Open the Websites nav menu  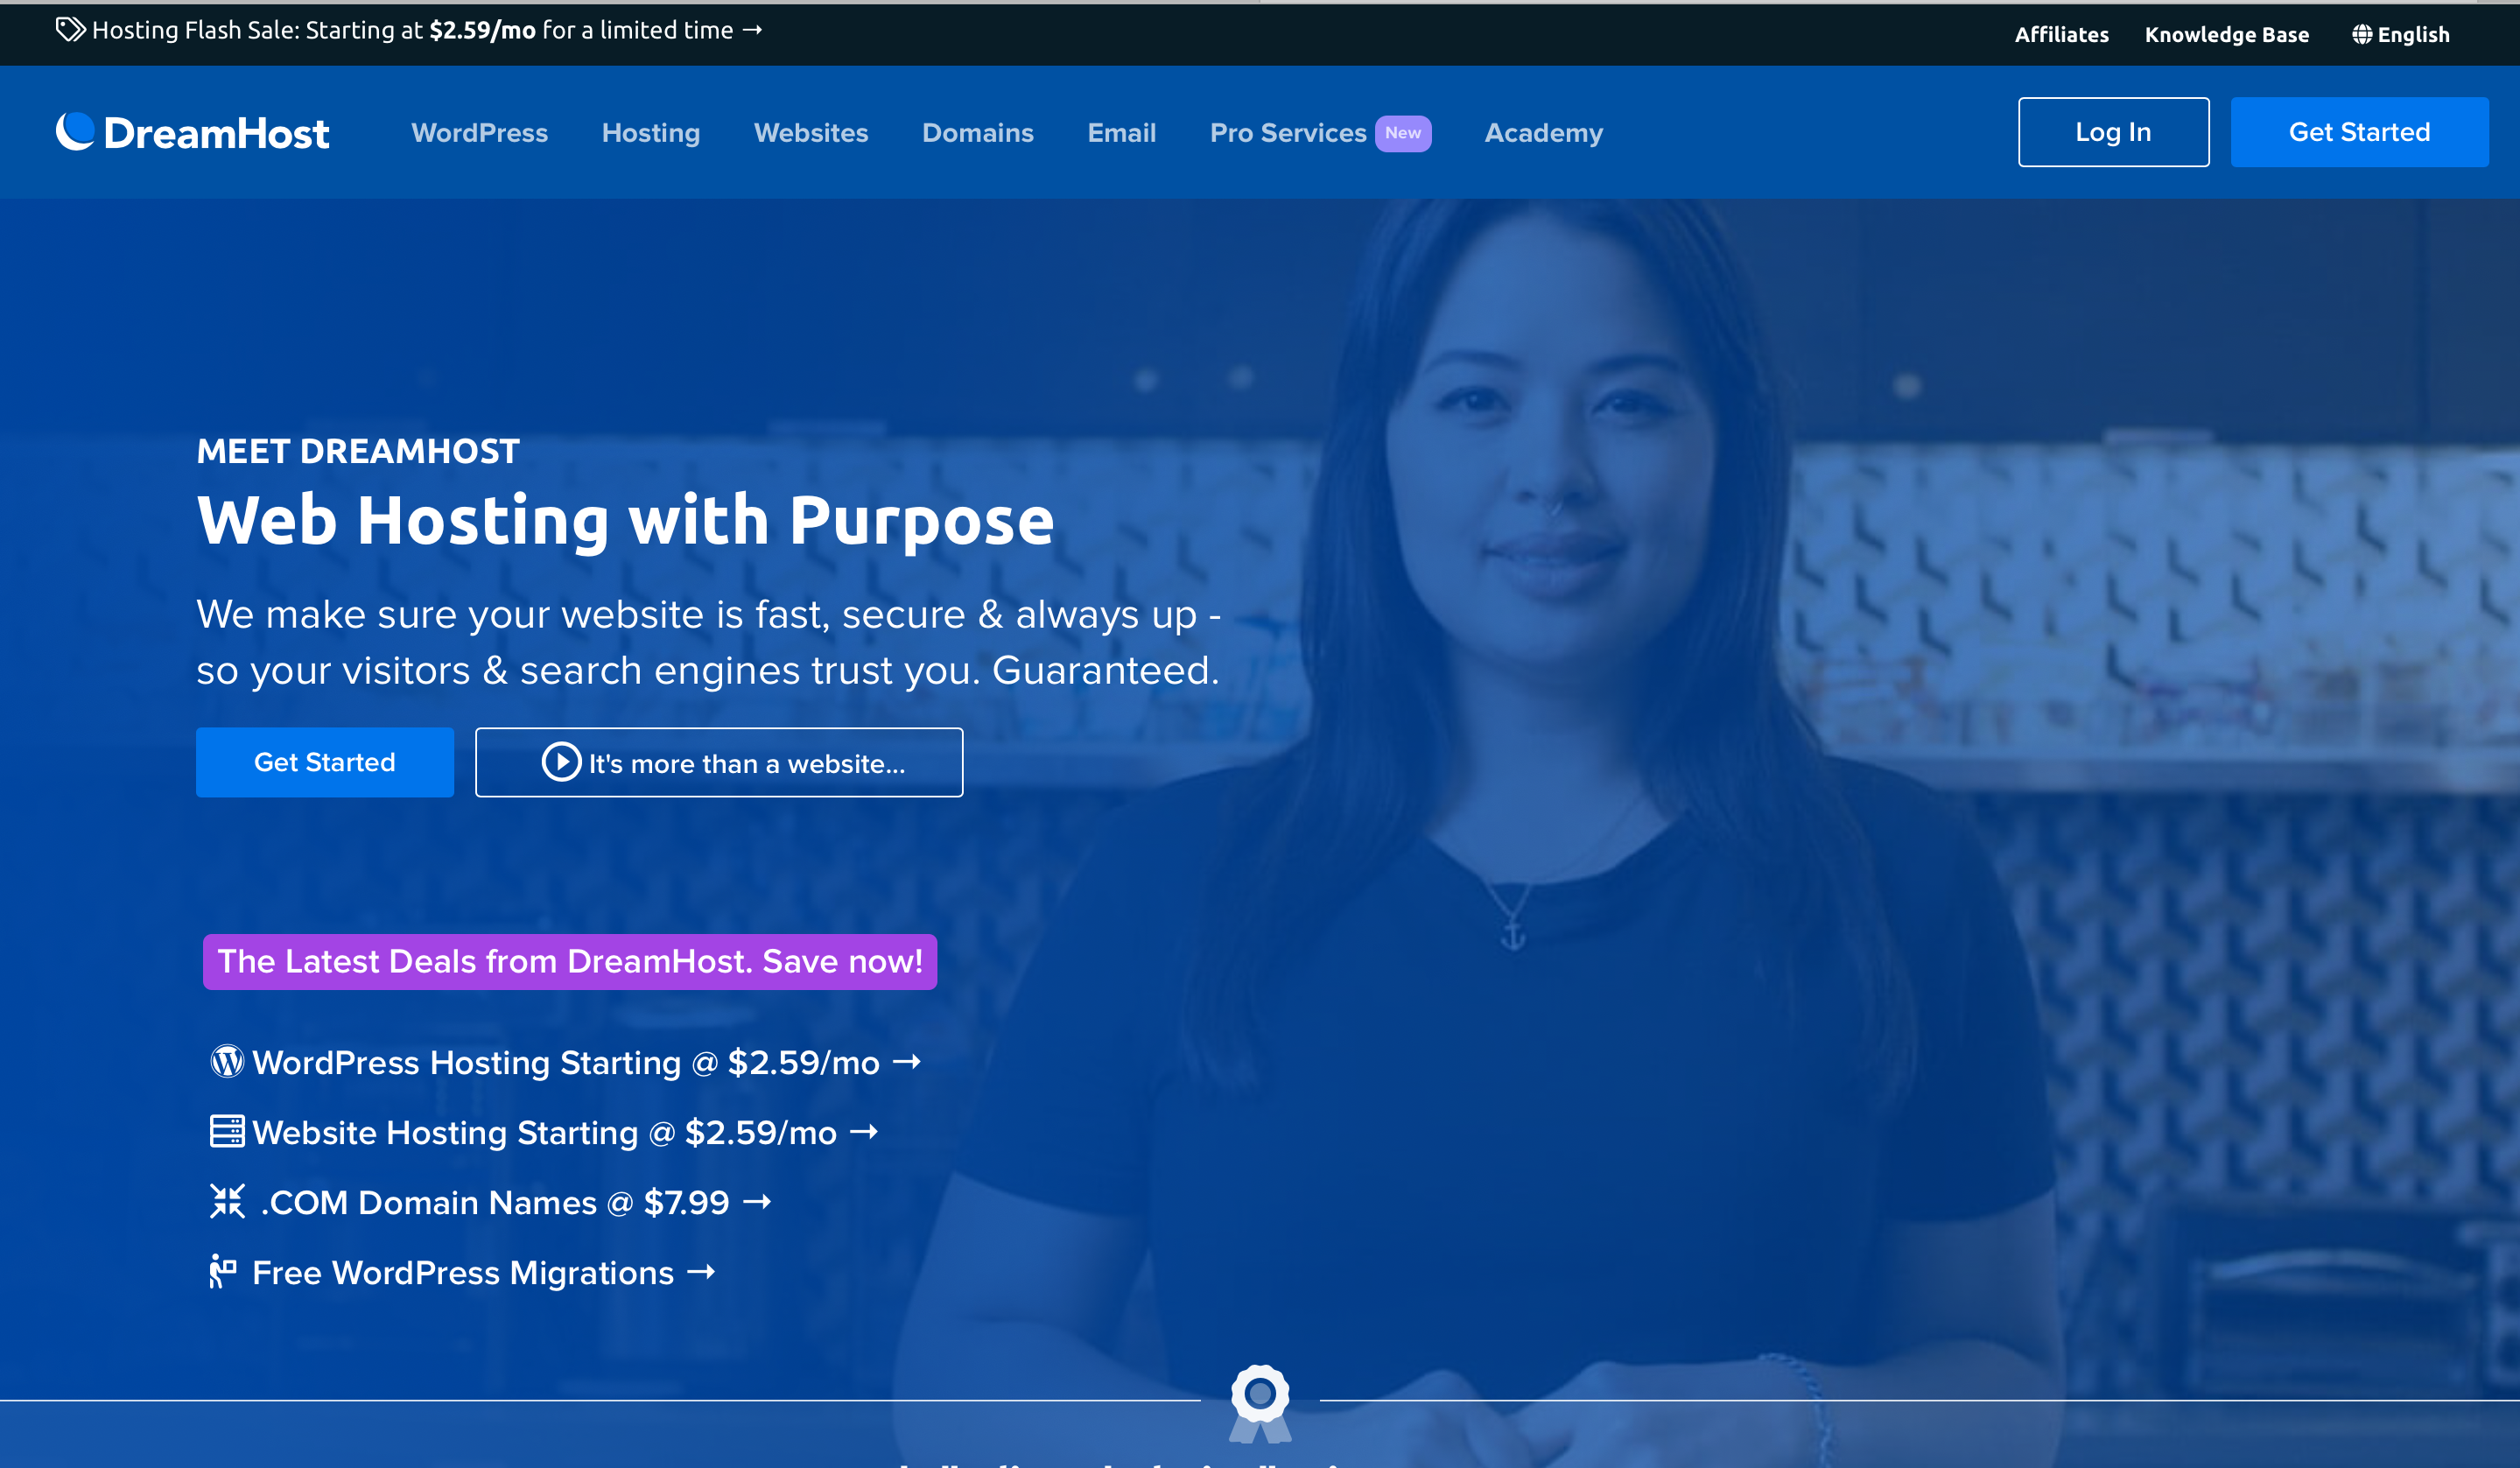coord(811,133)
